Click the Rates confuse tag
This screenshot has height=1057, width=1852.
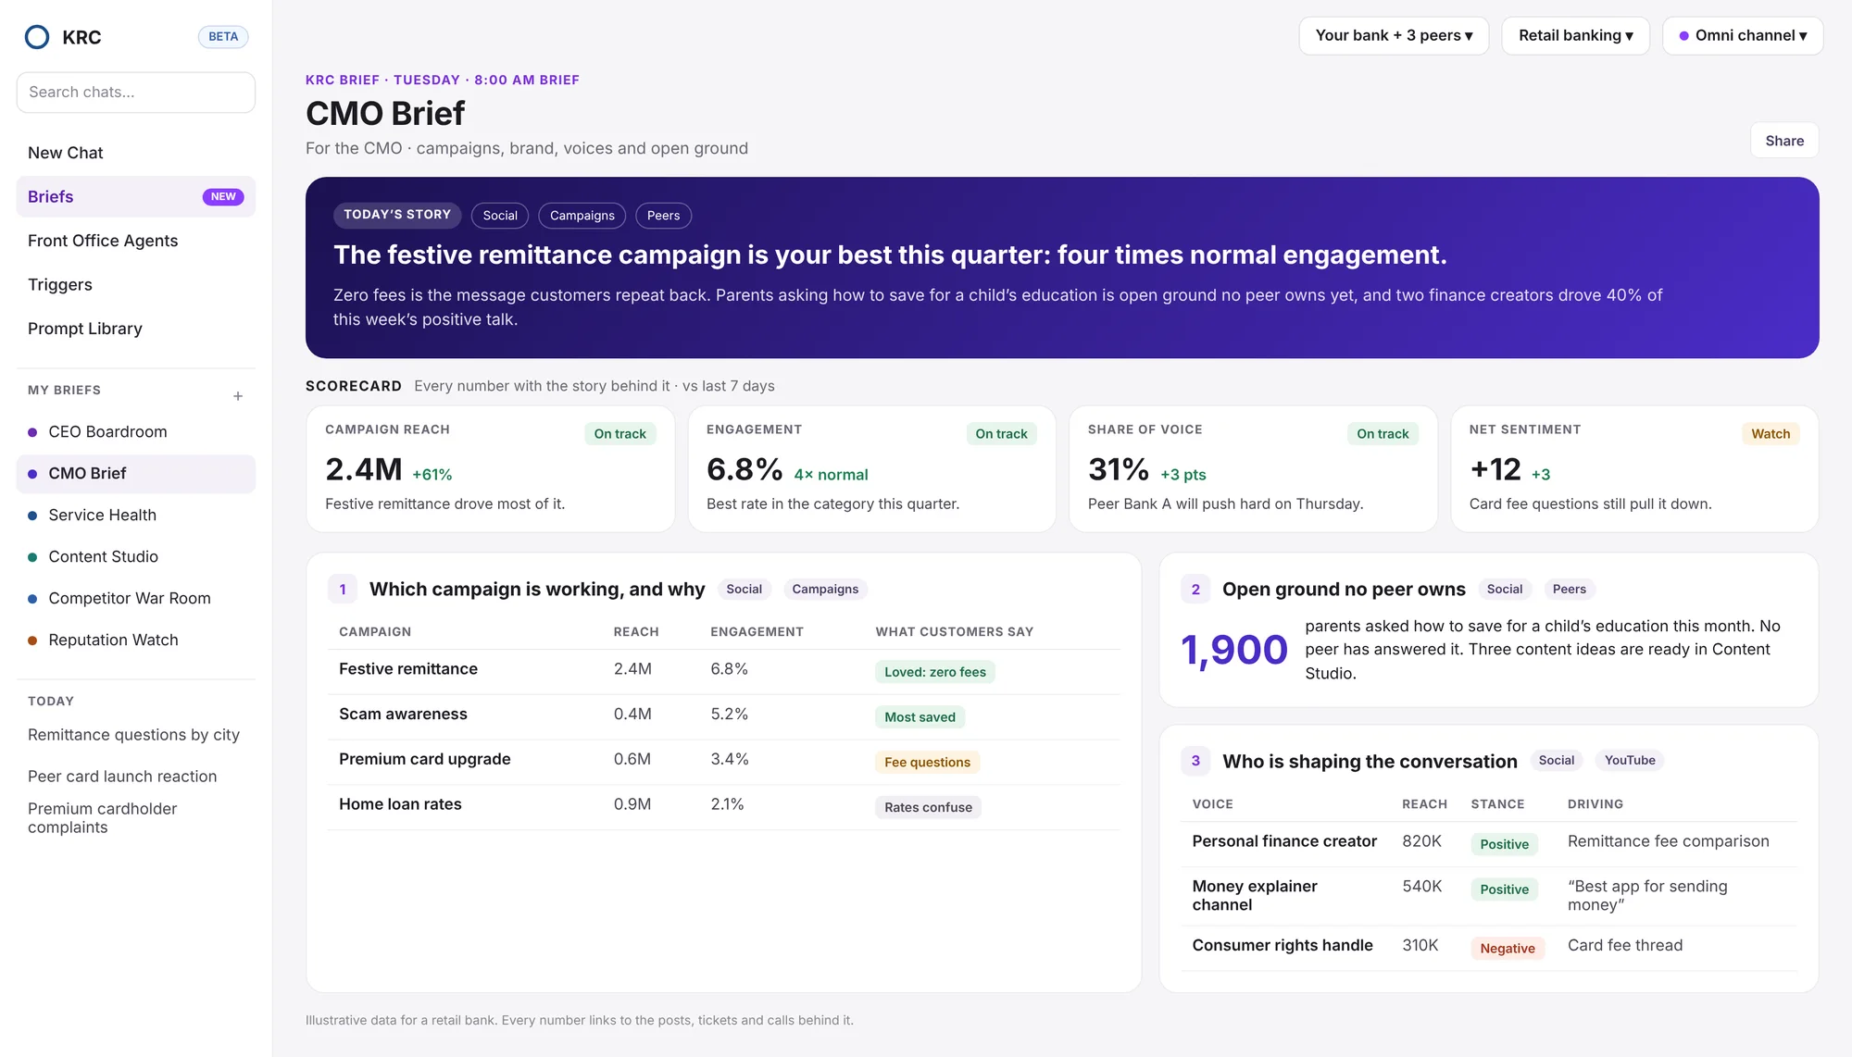(928, 807)
